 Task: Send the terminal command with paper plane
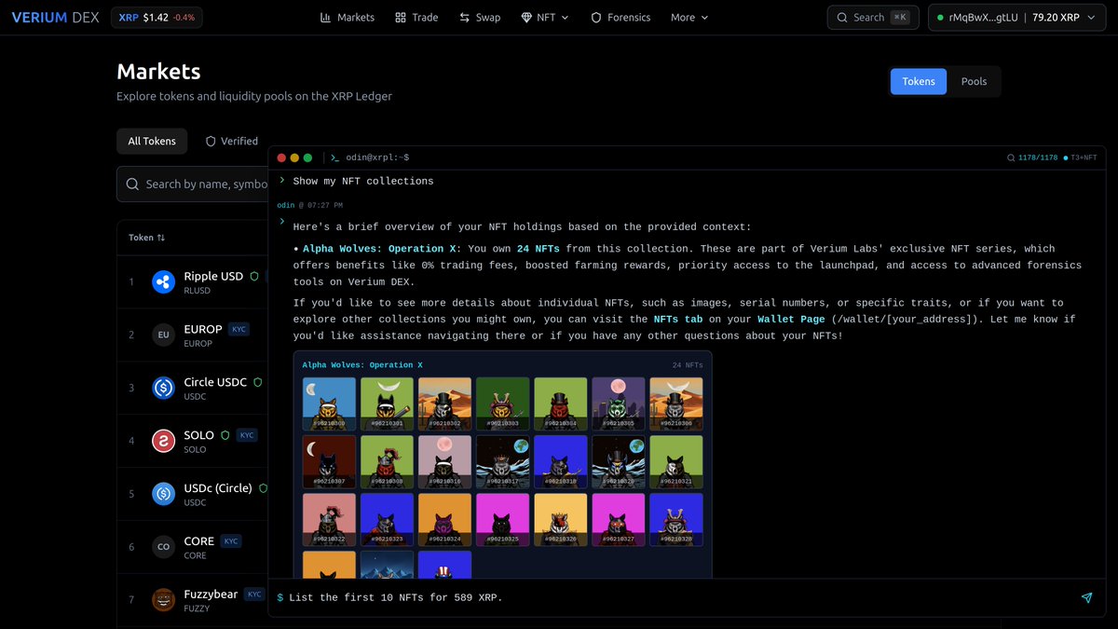click(x=1086, y=597)
